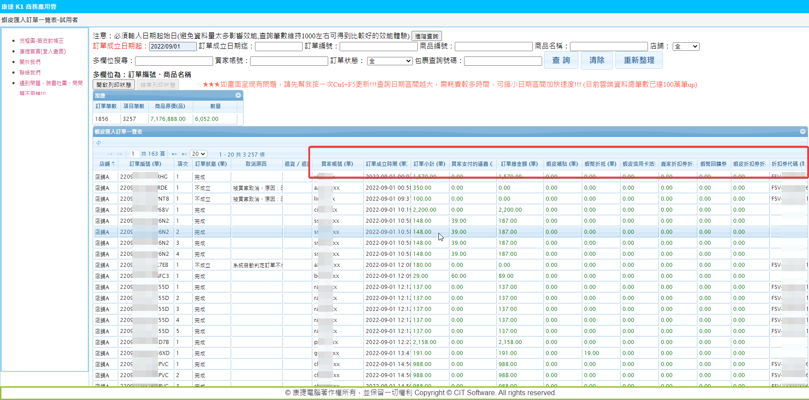This screenshot has width=809, height=400.
Task: Open the 流程圖-蝦皮對帳王 sidebar link
Action: point(41,41)
